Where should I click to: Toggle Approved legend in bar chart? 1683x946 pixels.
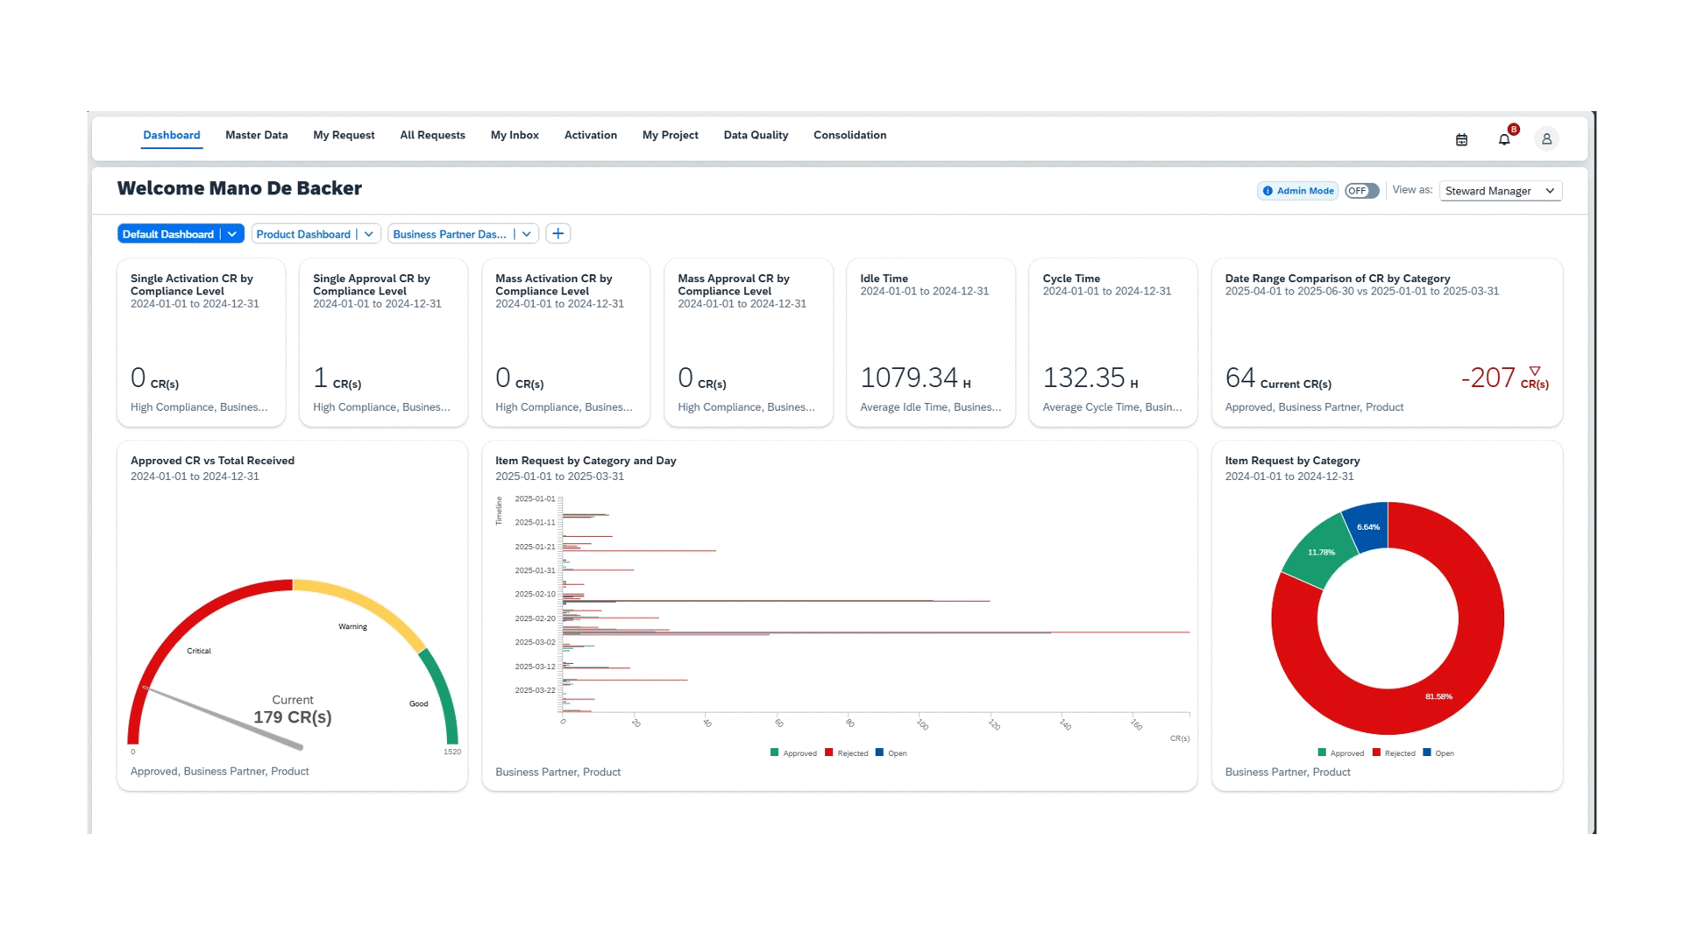(x=793, y=753)
